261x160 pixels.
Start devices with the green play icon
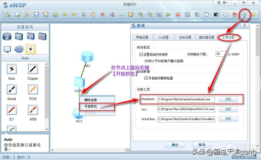169,15
